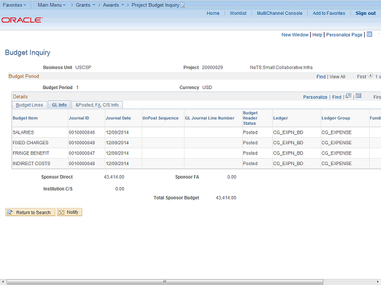Switch to the Budget Lines tab

29,105
